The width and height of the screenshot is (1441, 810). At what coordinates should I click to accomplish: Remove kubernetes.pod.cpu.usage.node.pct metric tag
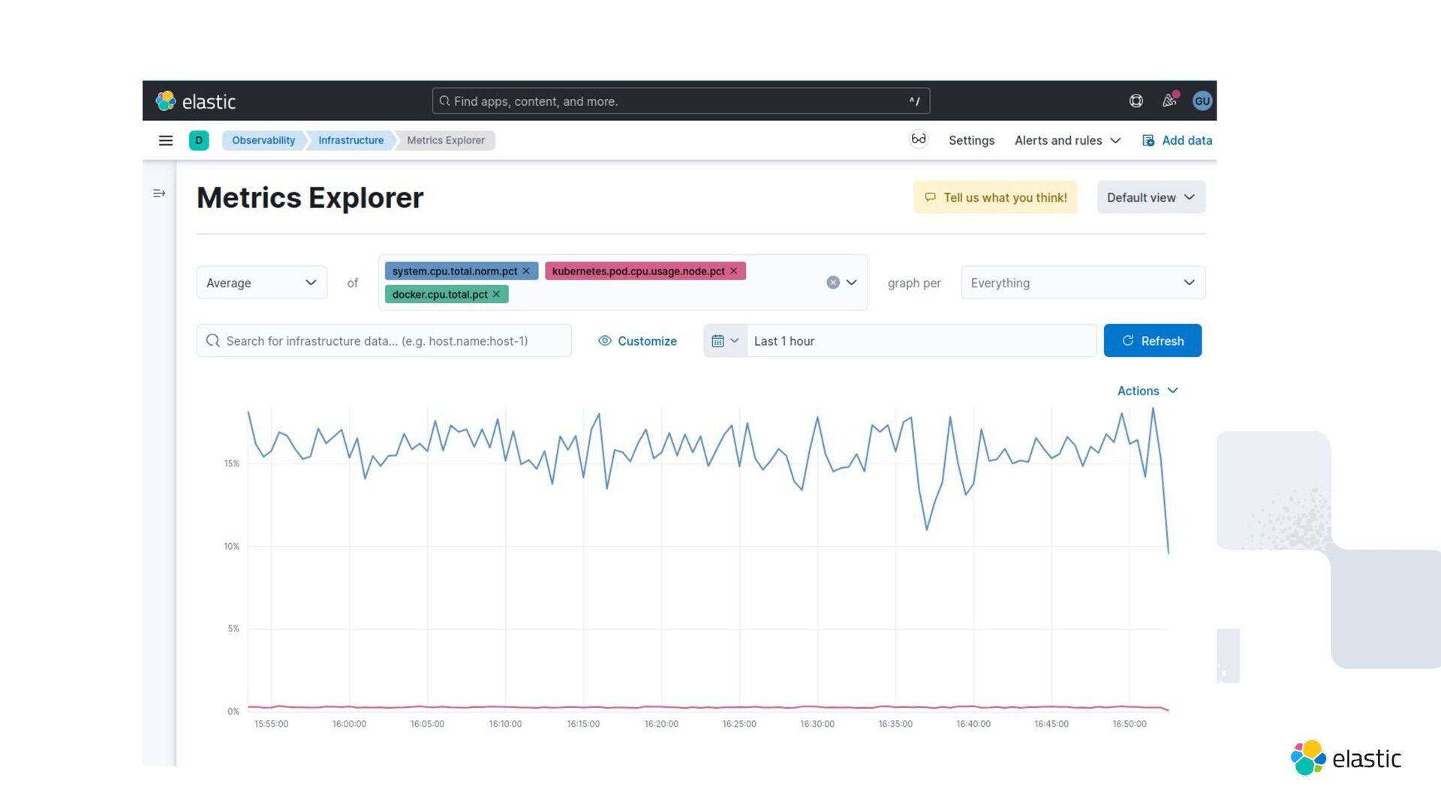(733, 271)
